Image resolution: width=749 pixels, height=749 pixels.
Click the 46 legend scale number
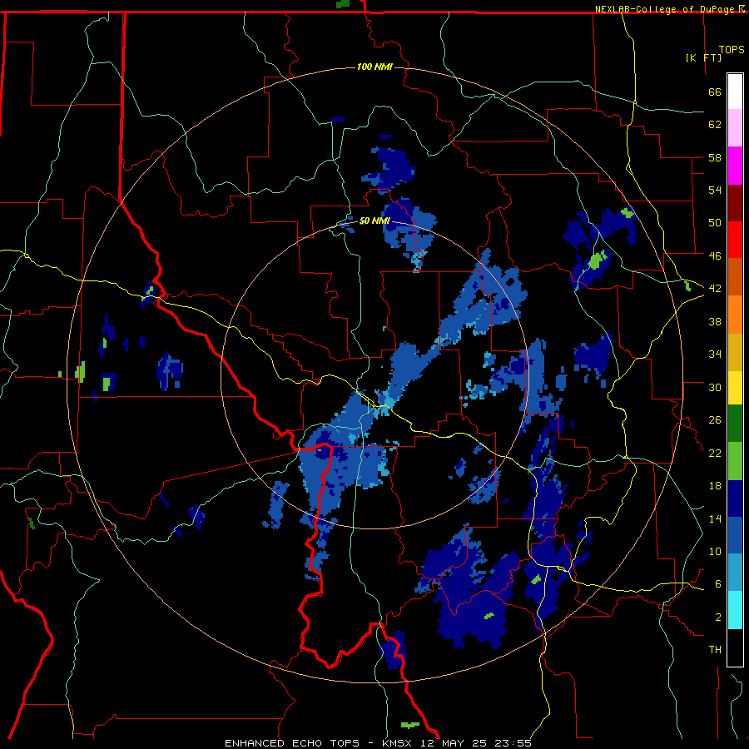[715, 255]
